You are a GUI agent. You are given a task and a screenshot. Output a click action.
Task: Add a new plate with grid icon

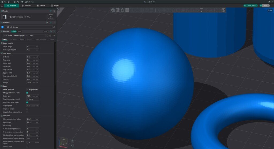click(x=118, y=10)
